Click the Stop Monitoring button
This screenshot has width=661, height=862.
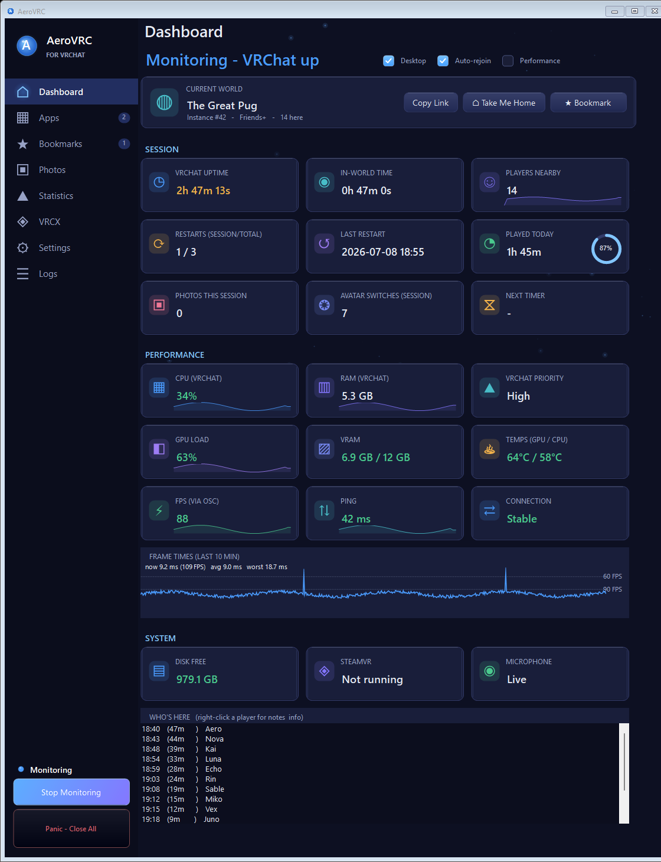pos(71,792)
